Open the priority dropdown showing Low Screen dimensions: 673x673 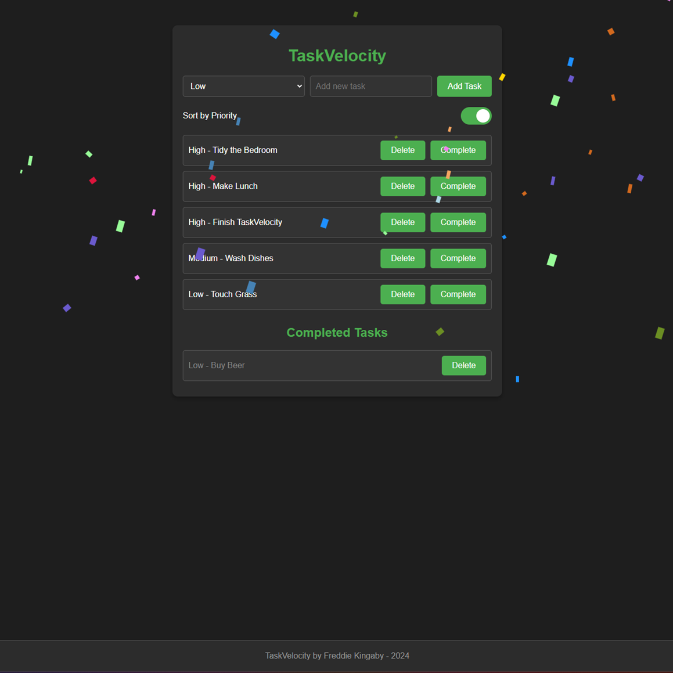pyautogui.click(x=243, y=86)
